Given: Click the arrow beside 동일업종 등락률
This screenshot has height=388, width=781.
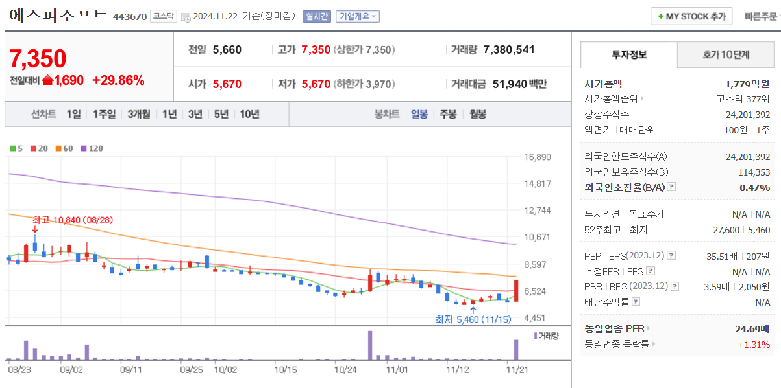Looking at the screenshot, I should point(653,345).
